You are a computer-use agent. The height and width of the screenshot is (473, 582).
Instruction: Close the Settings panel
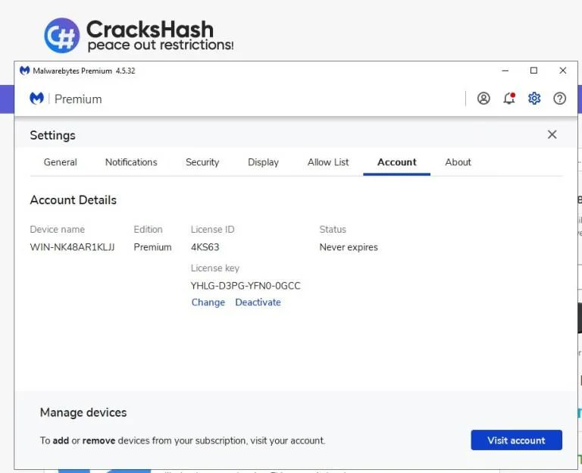[552, 134]
